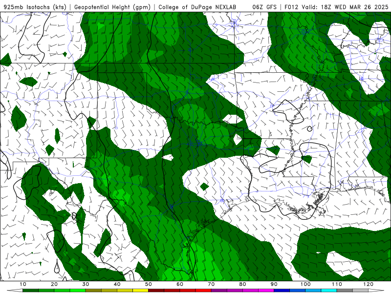
Task: Click the '10' value on the color scale
Action: coord(22,284)
